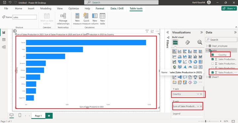Collapse the Visualizations pane
Image resolution: width=238 pixels, height=123 pixels.
point(201,32)
